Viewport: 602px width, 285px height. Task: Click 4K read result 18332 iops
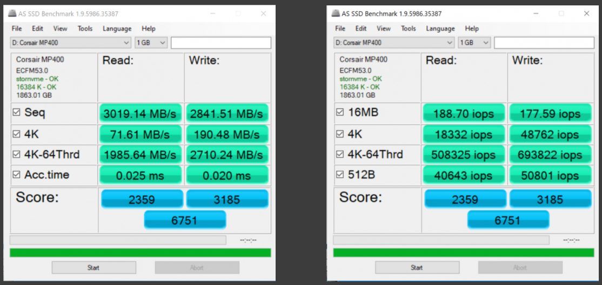[464, 134]
